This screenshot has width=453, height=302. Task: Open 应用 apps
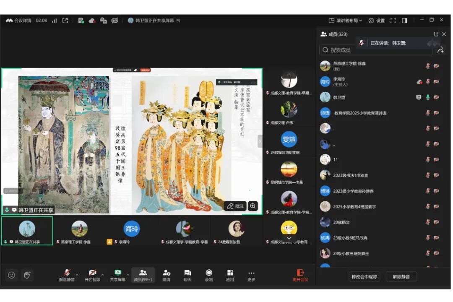[230, 275]
